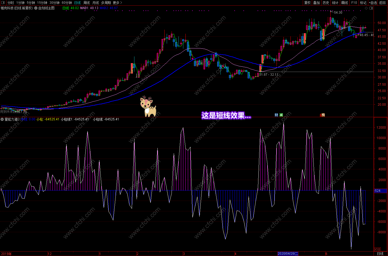
Task: Click the 标记 mark button
Action: pos(363,3)
